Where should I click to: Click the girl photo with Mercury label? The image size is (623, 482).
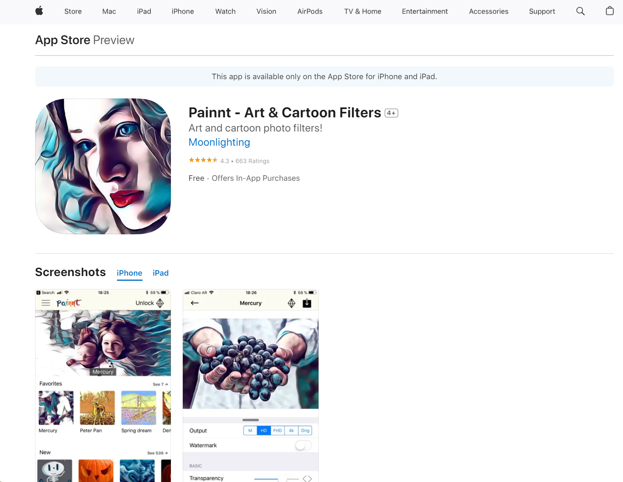click(103, 343)
